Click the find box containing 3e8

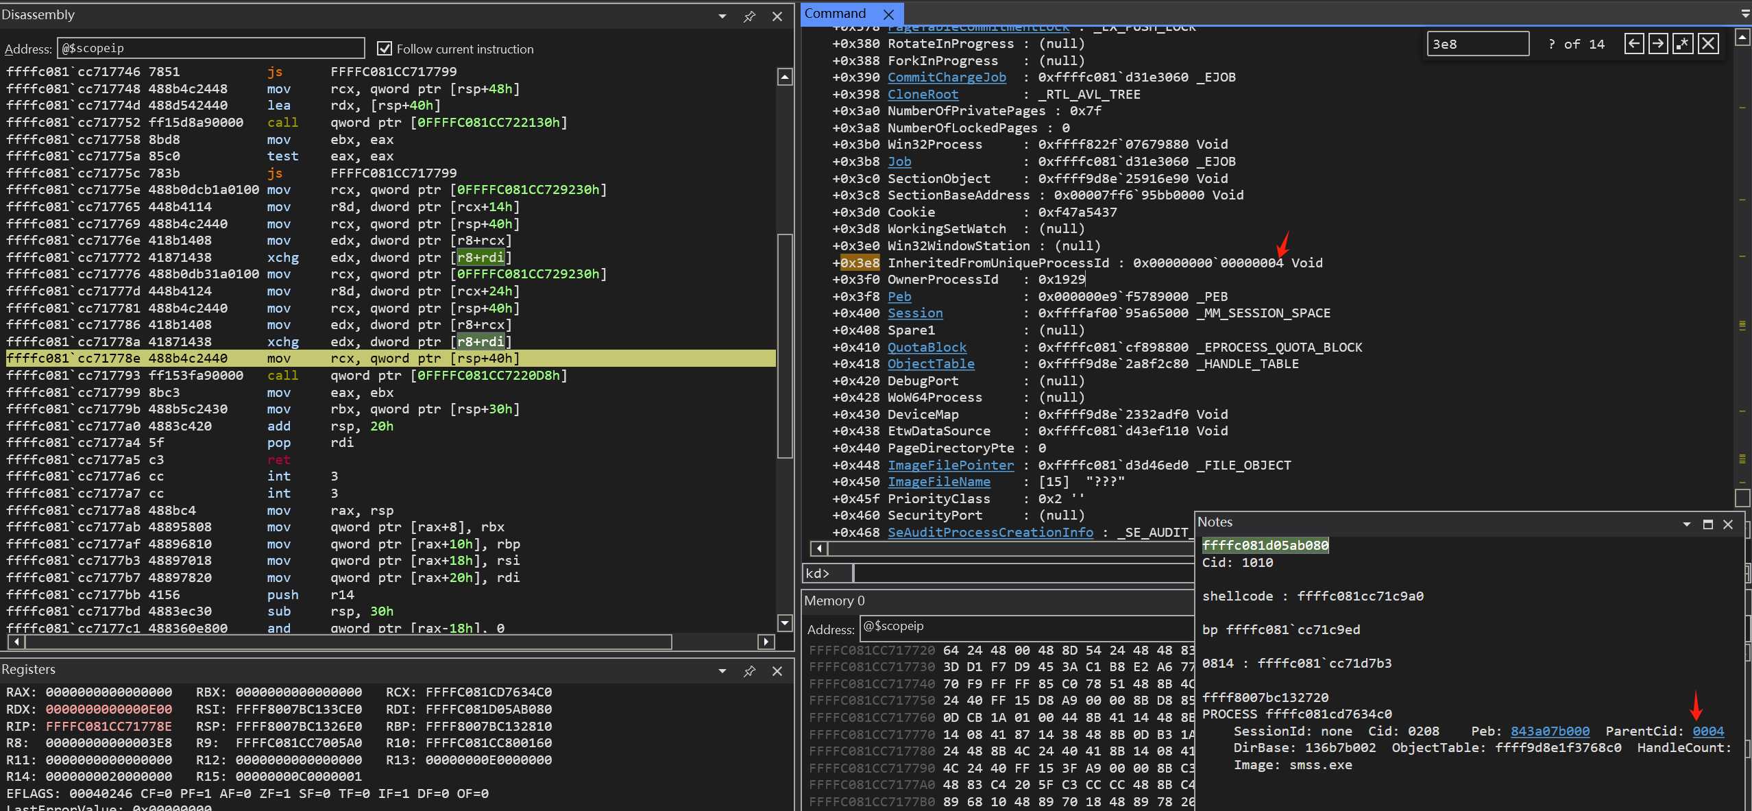[1478, 44]
